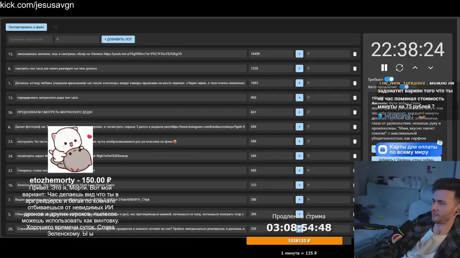Click the plus button on lot 23 row
The width and height of the screenshot is (460, 258).
tap(299, 141)
